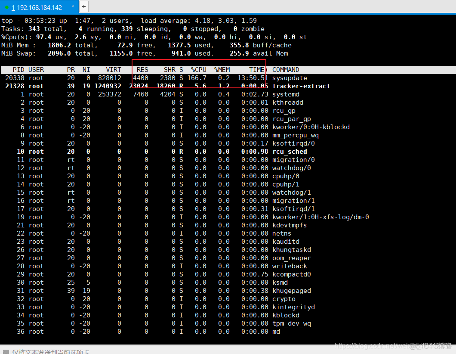This screenshot has height=354, width=456.
Task: Click the 343 total tasks value
Action: [34, 29]
